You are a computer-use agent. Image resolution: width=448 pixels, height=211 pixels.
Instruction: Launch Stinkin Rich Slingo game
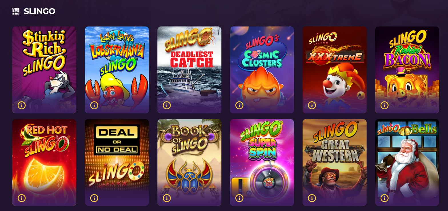[x=44, y=70]
